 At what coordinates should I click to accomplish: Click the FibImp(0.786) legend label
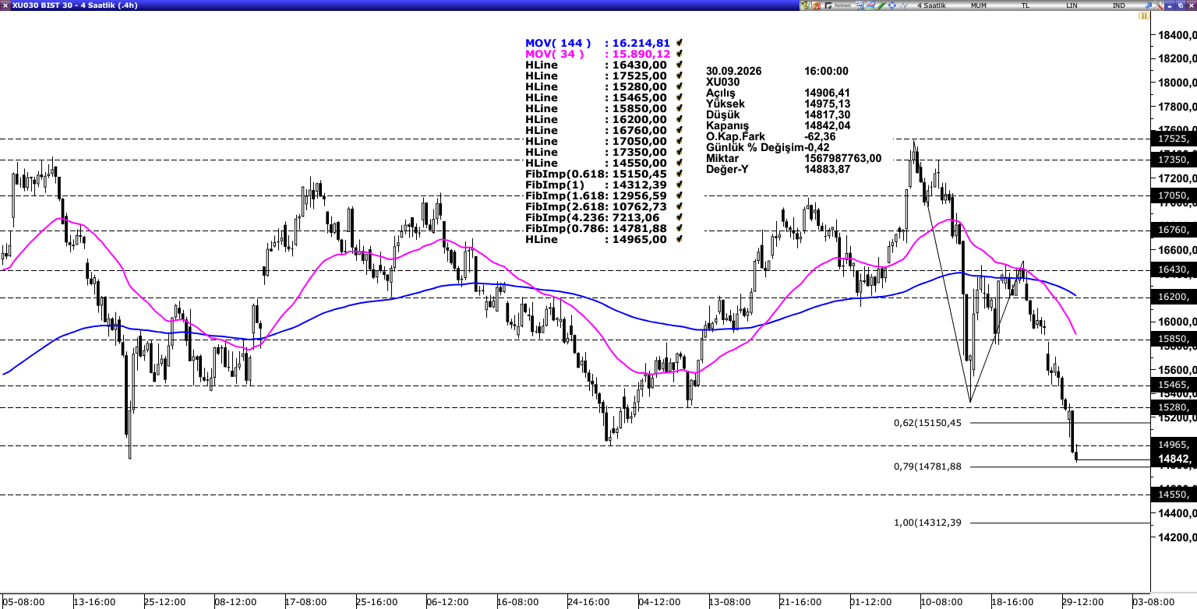click(563, 229)
